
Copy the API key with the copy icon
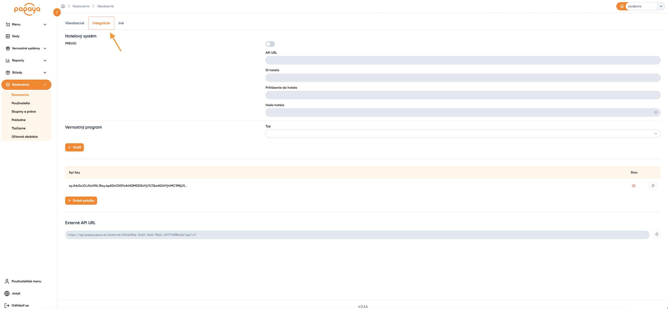[653, 186]
